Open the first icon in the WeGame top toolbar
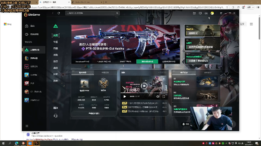The image size is (261, 146). point(194,13)
